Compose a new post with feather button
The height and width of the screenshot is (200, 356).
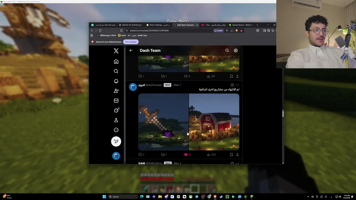(116, 141)
